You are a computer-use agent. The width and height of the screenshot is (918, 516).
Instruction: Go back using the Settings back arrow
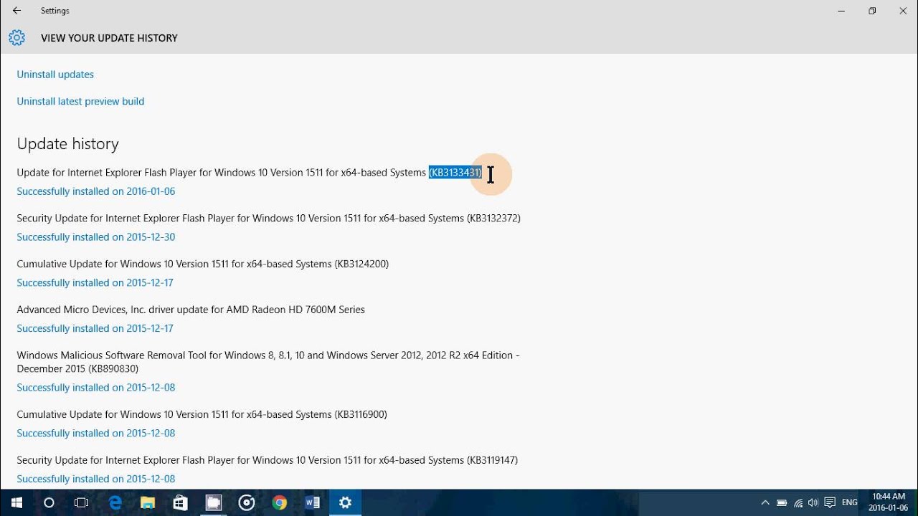(16, 11)
